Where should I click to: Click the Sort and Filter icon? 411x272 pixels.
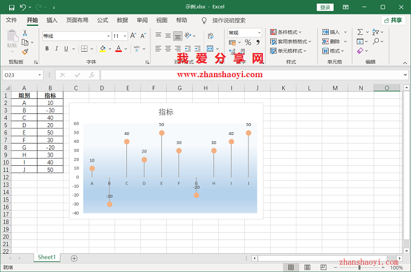[375, 32]
